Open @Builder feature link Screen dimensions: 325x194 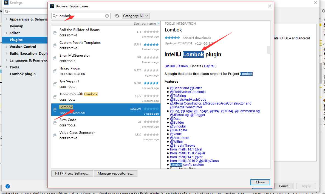(x=177, y=122)
